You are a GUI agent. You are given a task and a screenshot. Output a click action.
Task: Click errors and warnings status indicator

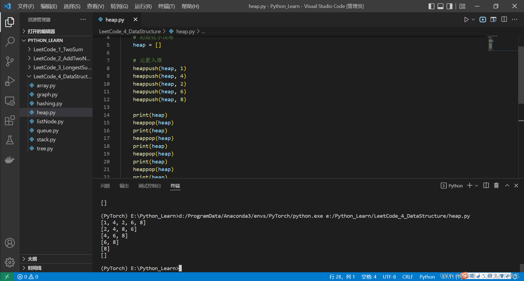pyautogui.click(x=28, y=277)
